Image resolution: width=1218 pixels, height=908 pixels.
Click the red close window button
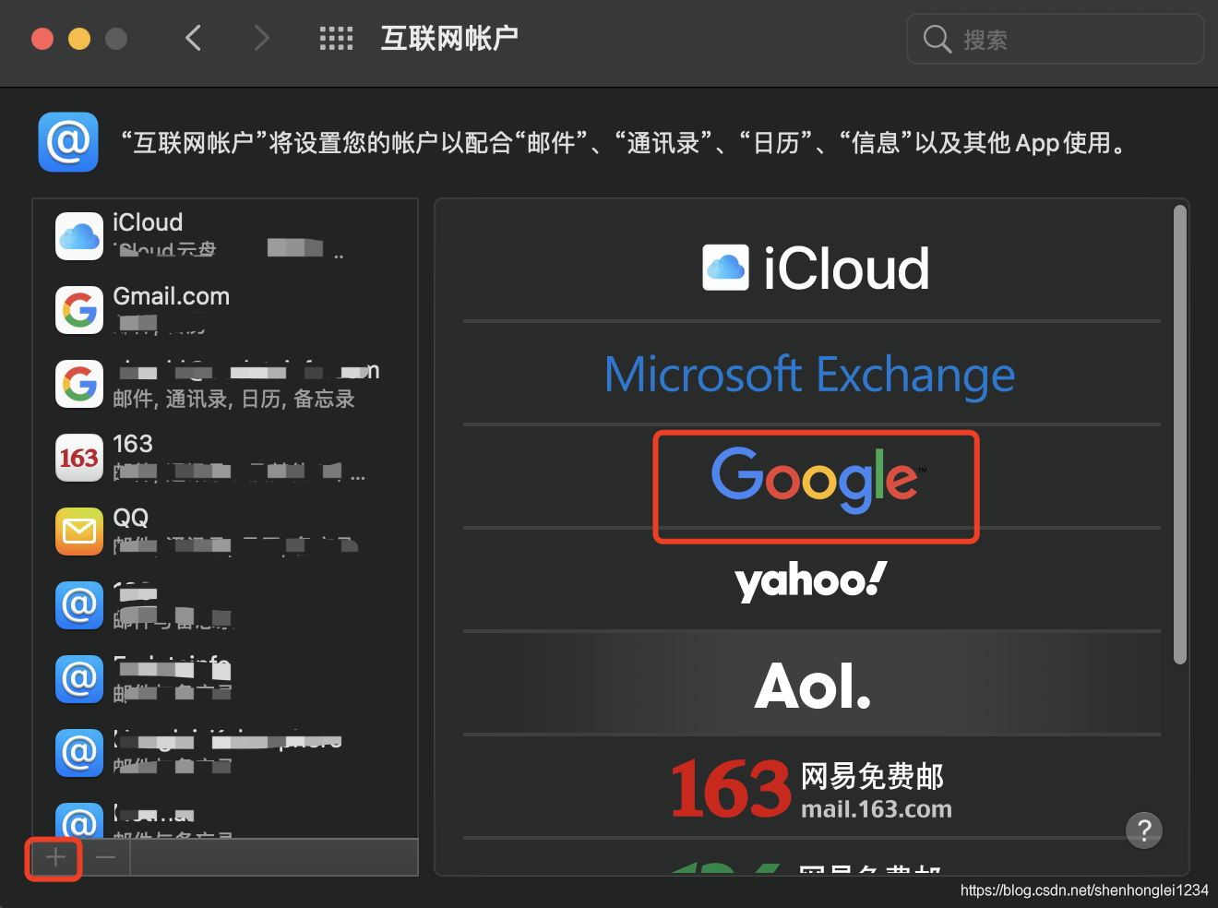[42, 39]
